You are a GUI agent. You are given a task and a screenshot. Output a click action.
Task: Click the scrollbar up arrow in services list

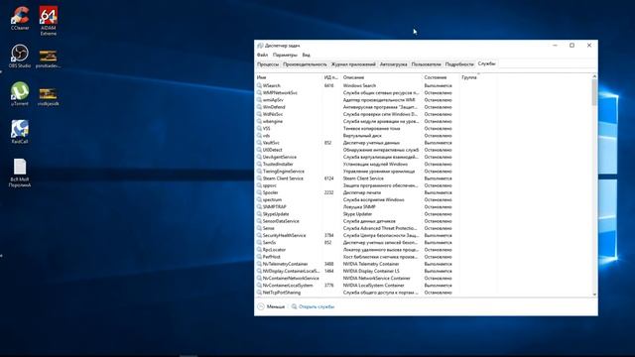594,76
